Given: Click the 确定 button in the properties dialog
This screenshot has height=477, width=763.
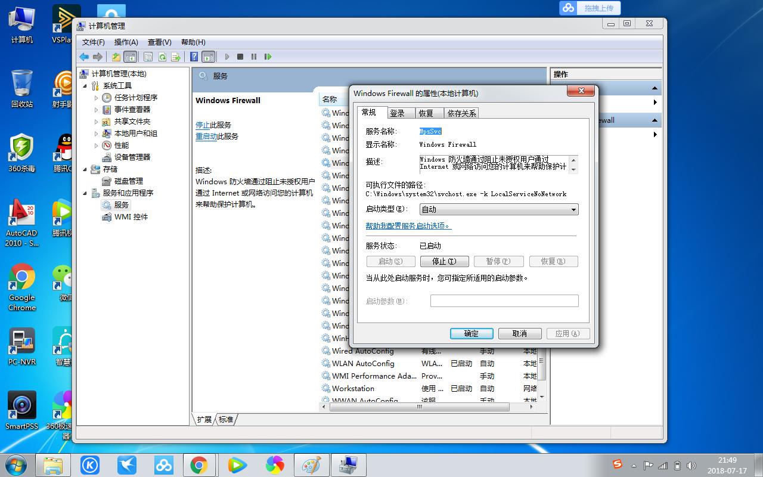Looking at the screenshot, I should point(472,333).
